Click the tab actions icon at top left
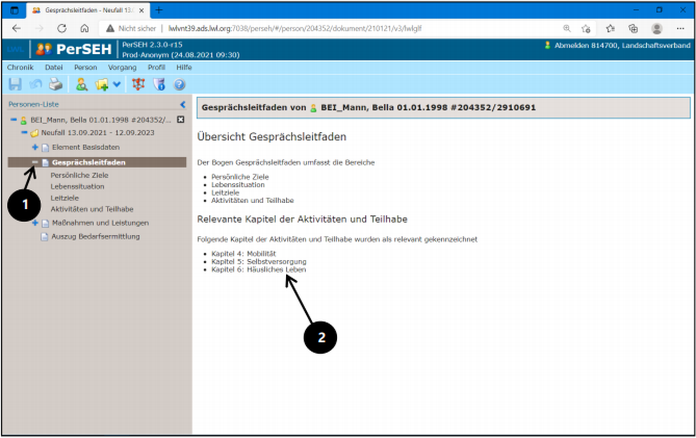The width and height of the screenshot is (696, 438). (x=14, y=10)
